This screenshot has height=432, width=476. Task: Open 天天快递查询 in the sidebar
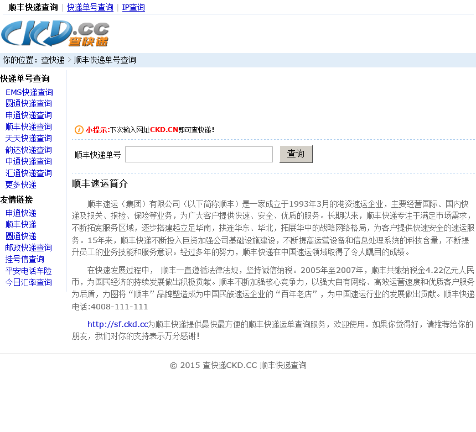(x=29, y=139)
